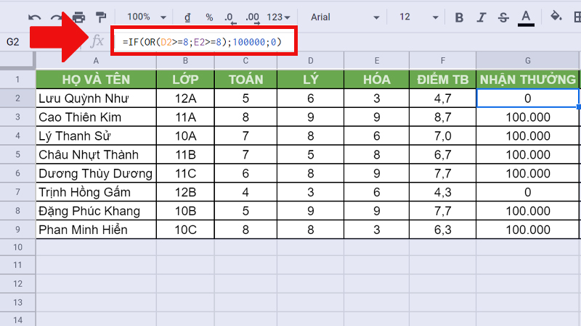This screenshot has width=581, height=326.
Task: Open the 100% zoom dropdown
Action: tap(146, 17)
